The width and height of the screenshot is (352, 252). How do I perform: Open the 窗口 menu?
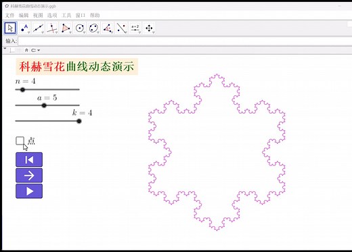click(x=81, y=16)
